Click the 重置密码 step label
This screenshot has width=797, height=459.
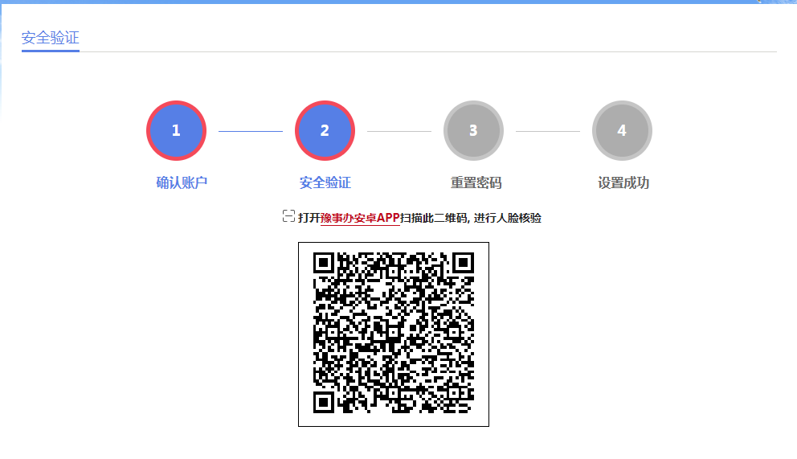tap(476, 182)
